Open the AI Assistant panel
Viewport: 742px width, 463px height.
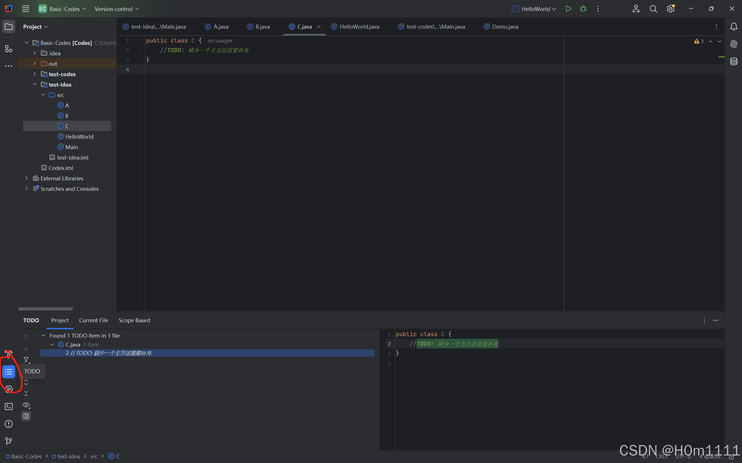pos(734,44)
